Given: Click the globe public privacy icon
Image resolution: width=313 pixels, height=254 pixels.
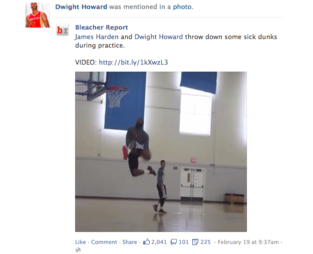Looking at the screenshot, I should coord(78,250).
